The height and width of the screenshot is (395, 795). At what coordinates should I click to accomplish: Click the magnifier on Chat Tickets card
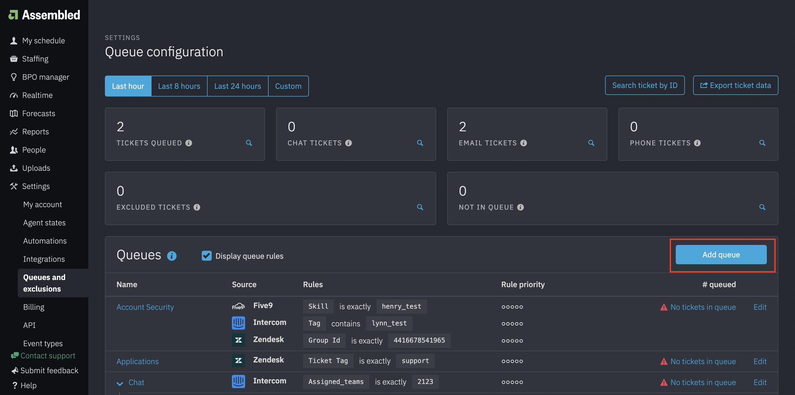coord(420,143)
